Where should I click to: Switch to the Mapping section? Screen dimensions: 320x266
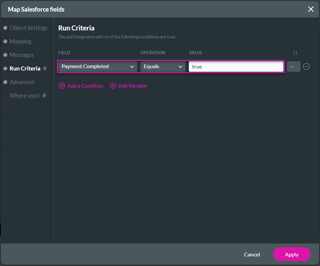pos(21,41)
